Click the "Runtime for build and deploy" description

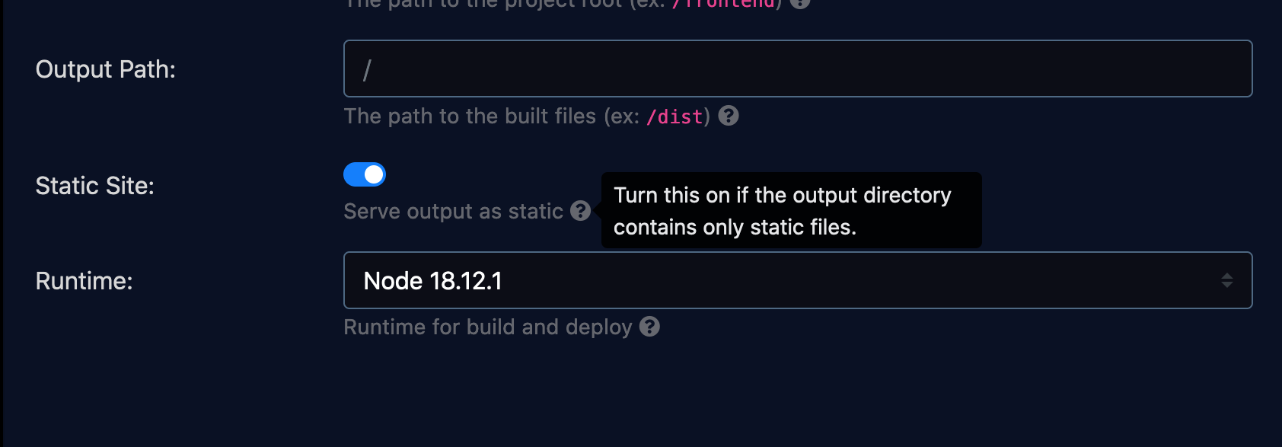tap(488, 327)
